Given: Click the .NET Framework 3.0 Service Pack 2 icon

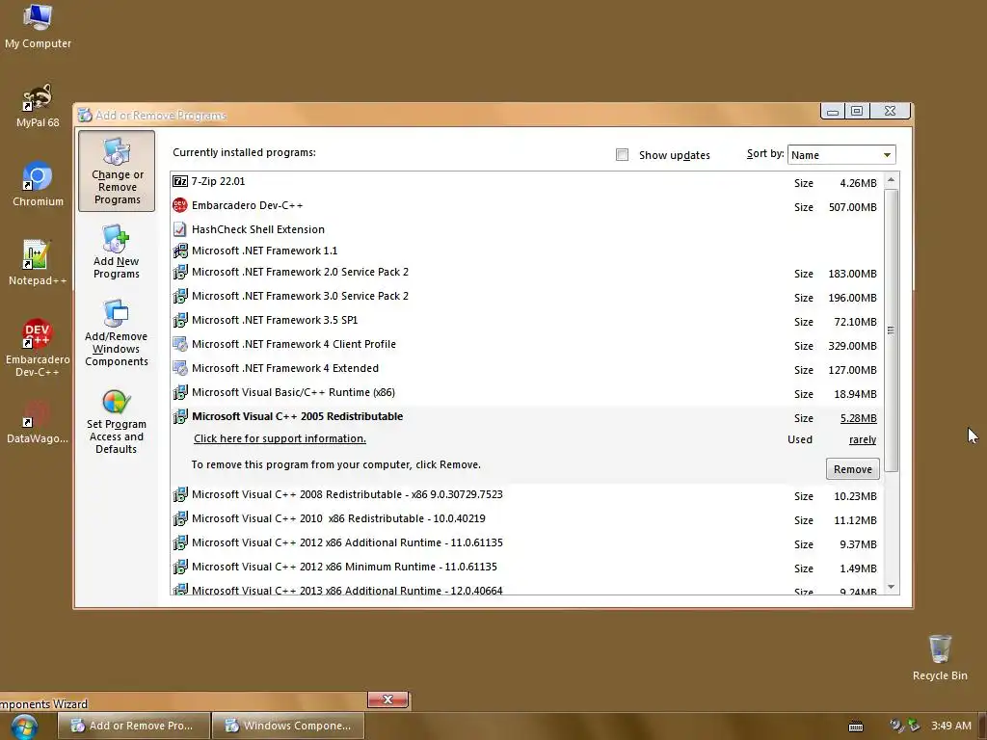Looking at the screenshot, I should (x=180, y=296).
